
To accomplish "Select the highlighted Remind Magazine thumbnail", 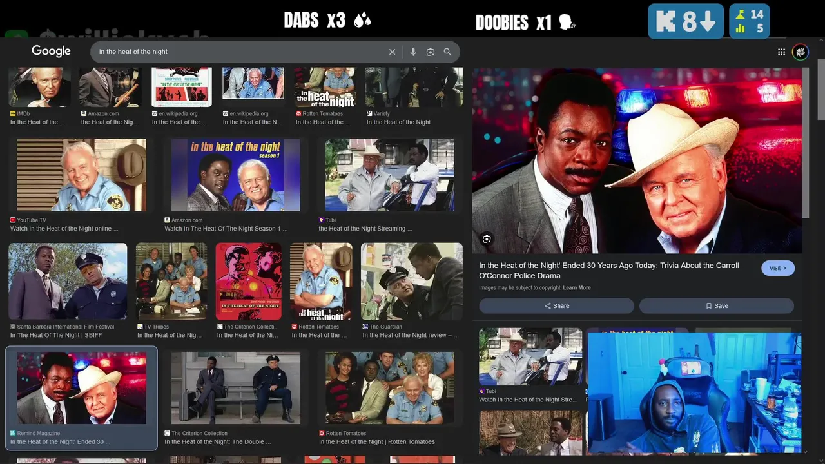I will tap(81, 388).
